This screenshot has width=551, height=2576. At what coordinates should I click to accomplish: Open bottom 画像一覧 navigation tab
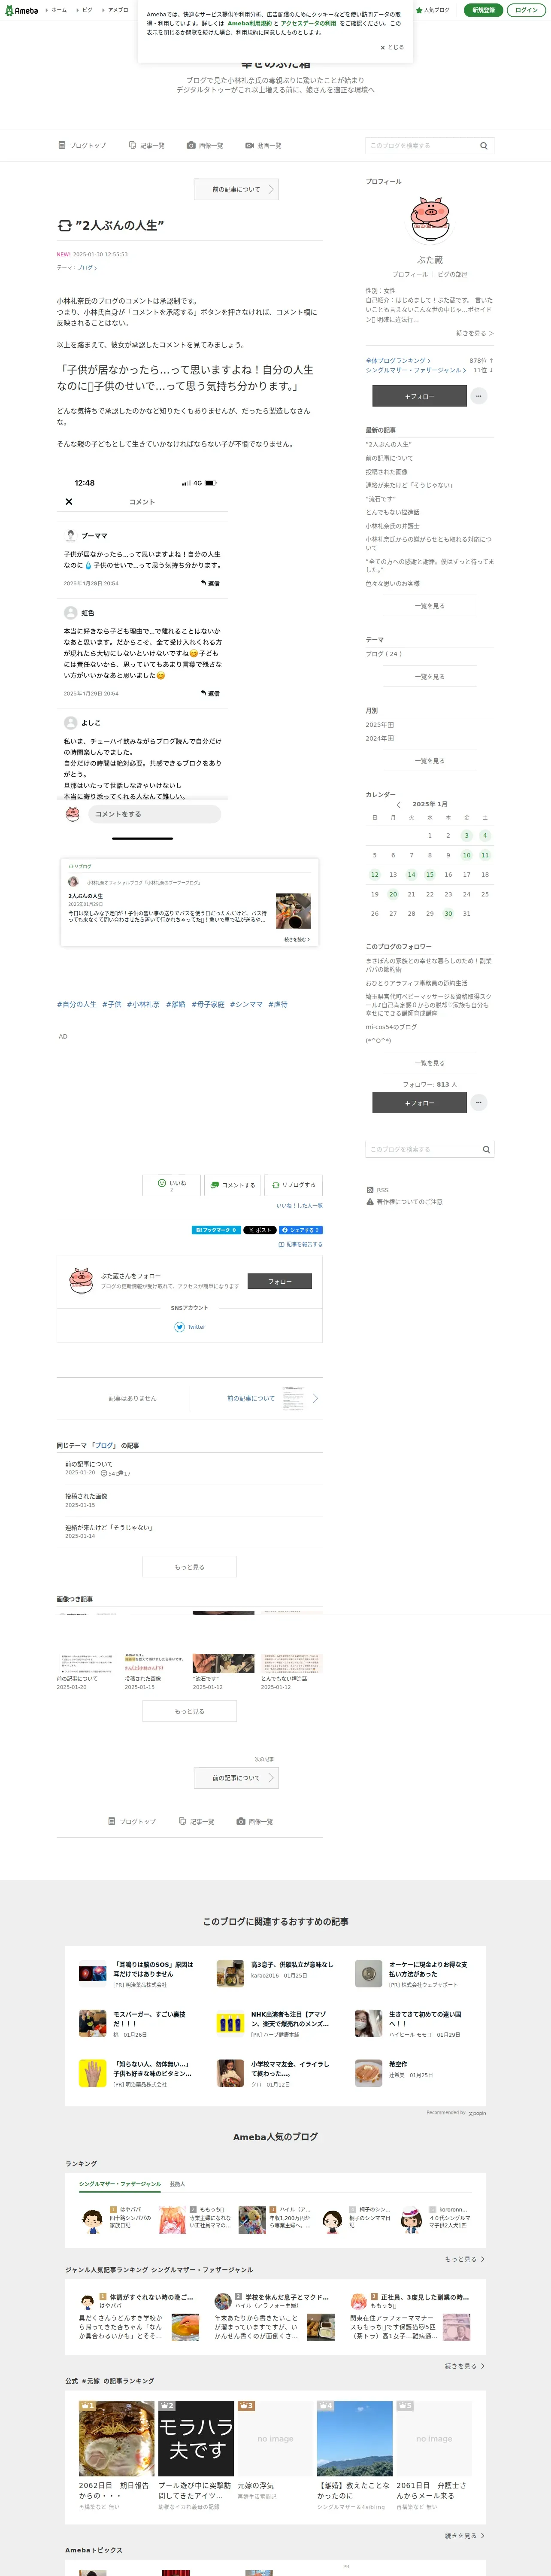(255, 1822)
